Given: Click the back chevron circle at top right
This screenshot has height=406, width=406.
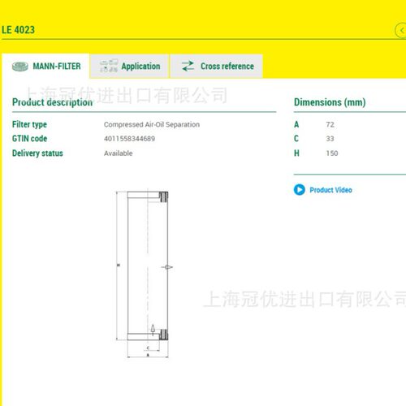Looking at the screenshot, I should point(401,31).
